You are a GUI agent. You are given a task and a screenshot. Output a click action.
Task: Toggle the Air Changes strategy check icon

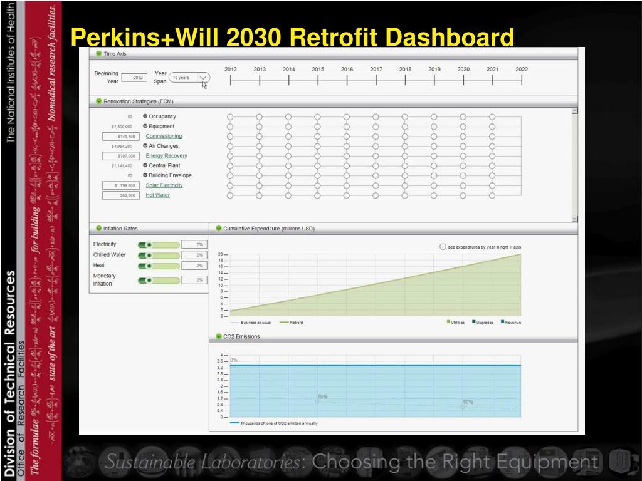pos(145,145)
